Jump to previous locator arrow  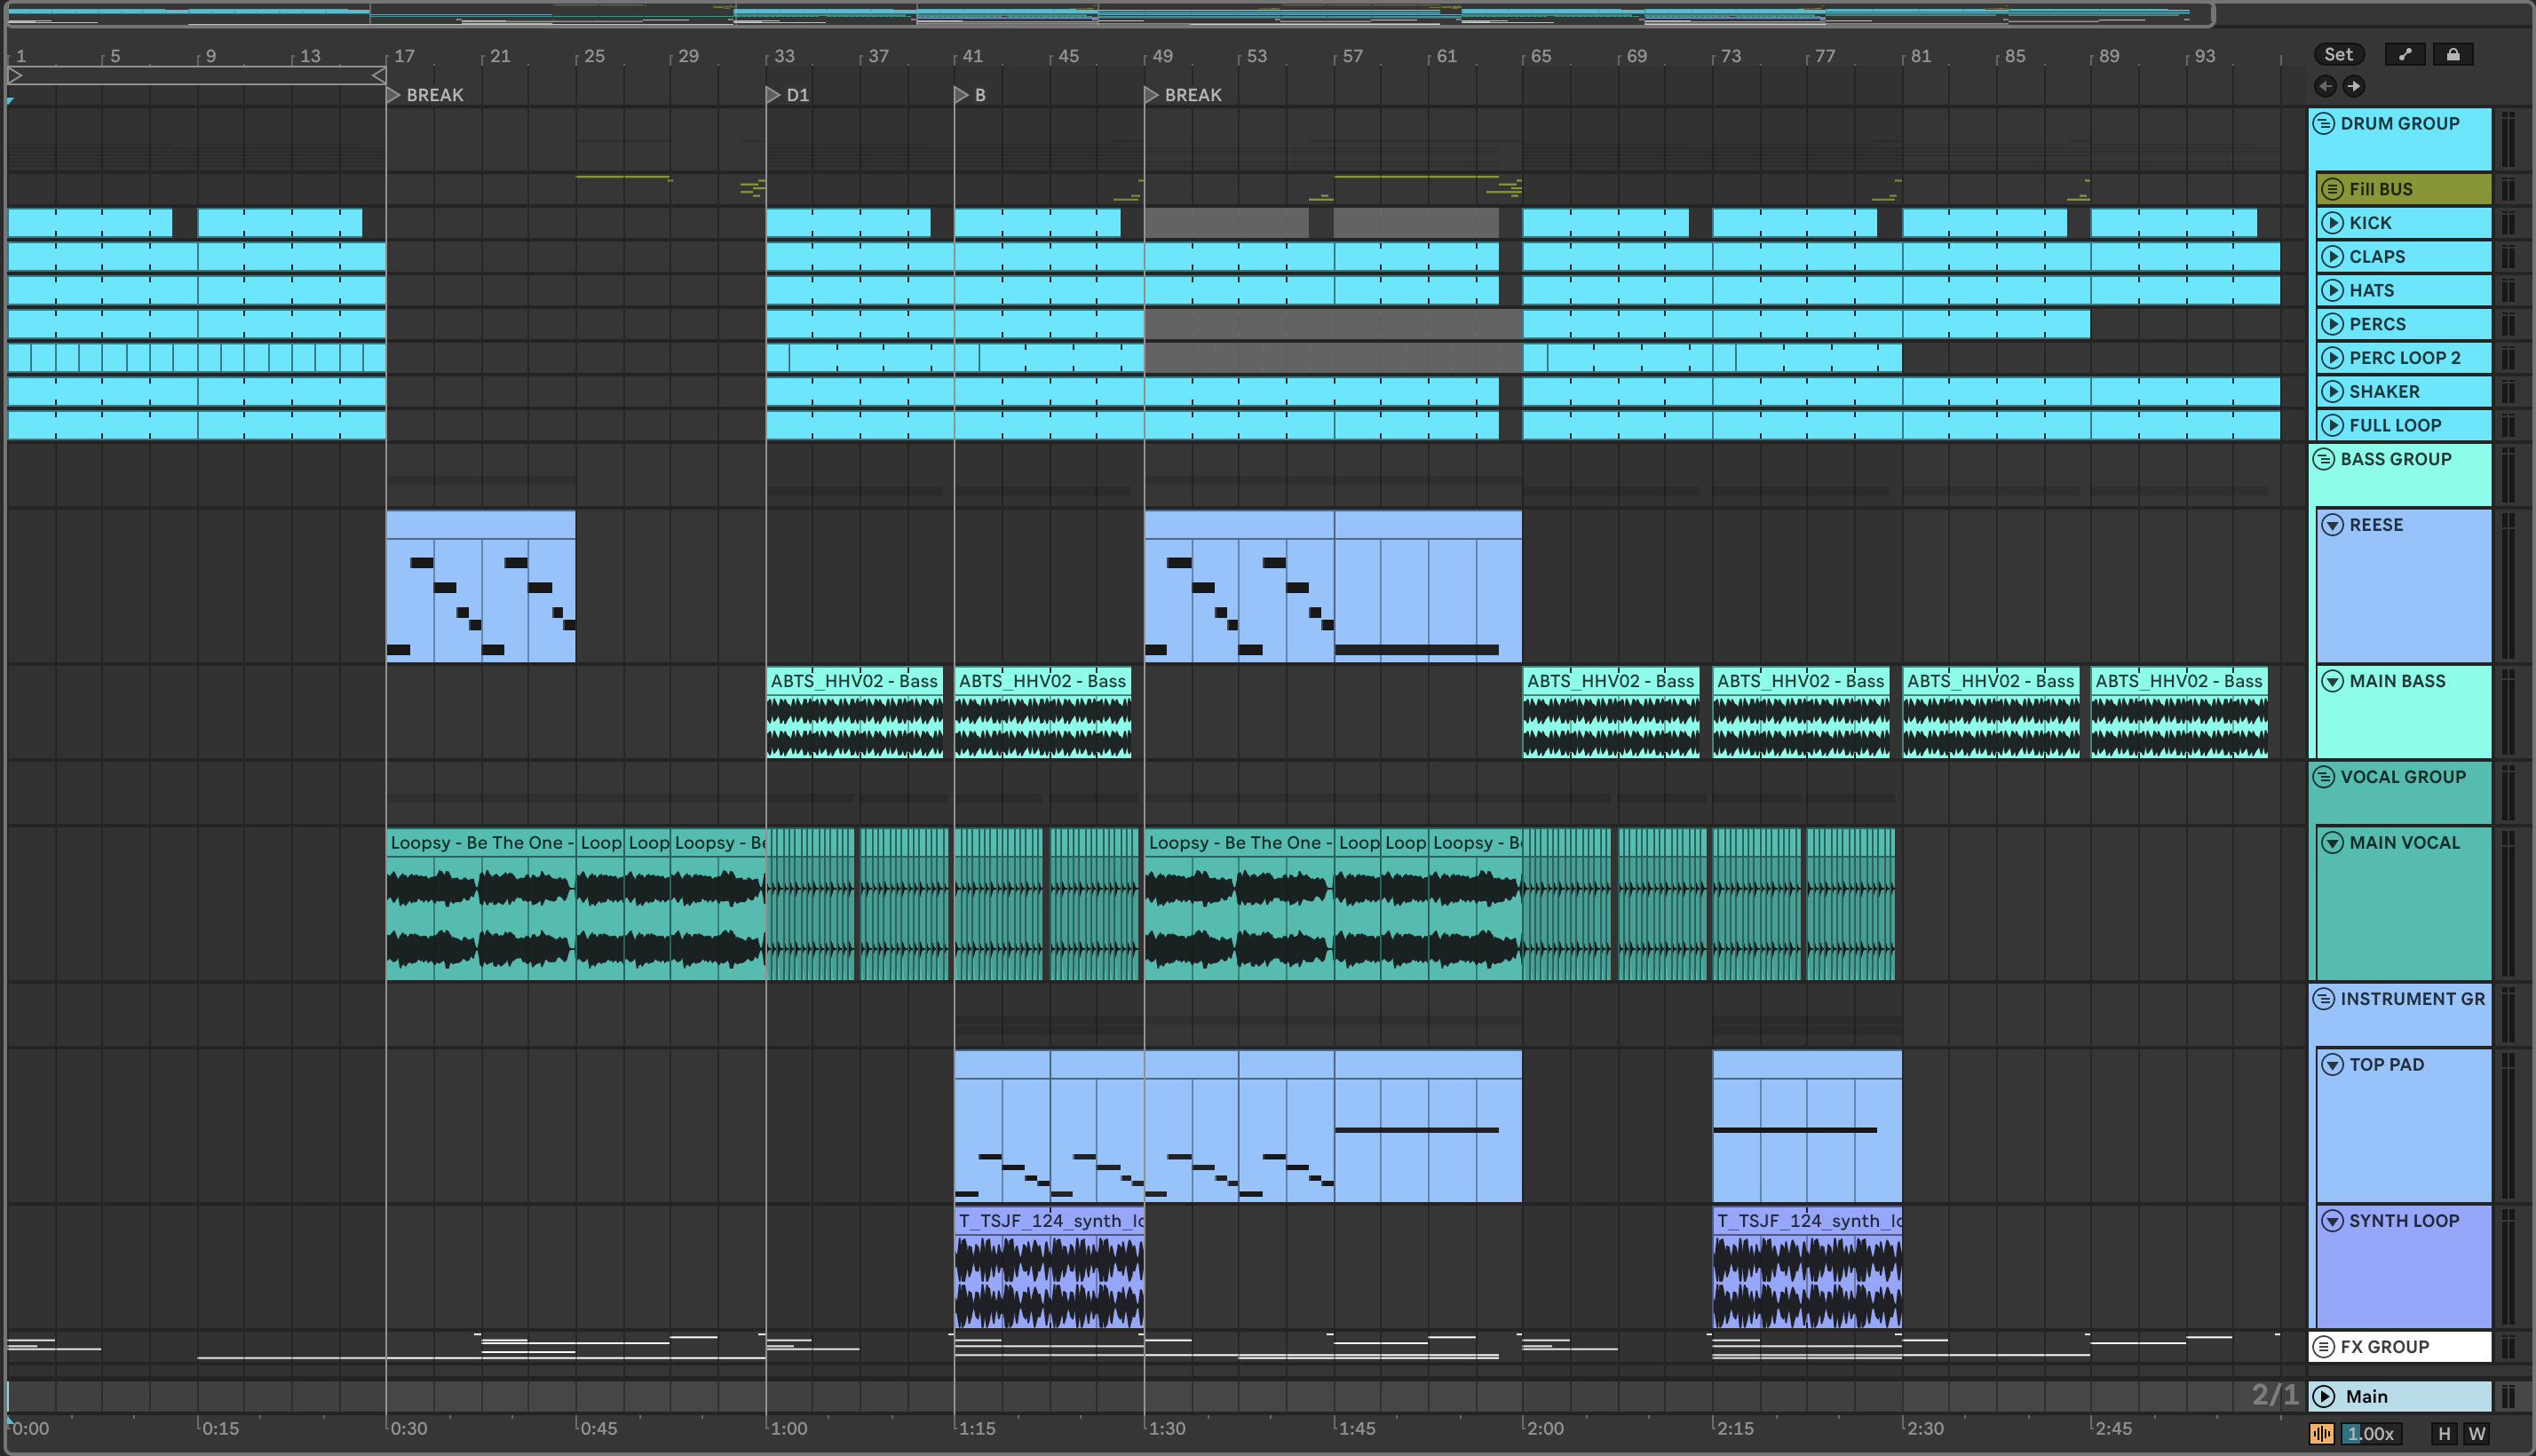[2325, 86]
